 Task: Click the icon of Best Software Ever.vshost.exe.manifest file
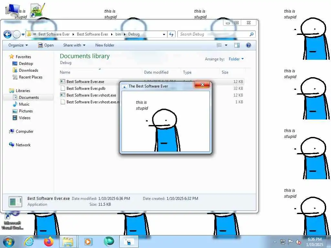coord(62,102)
